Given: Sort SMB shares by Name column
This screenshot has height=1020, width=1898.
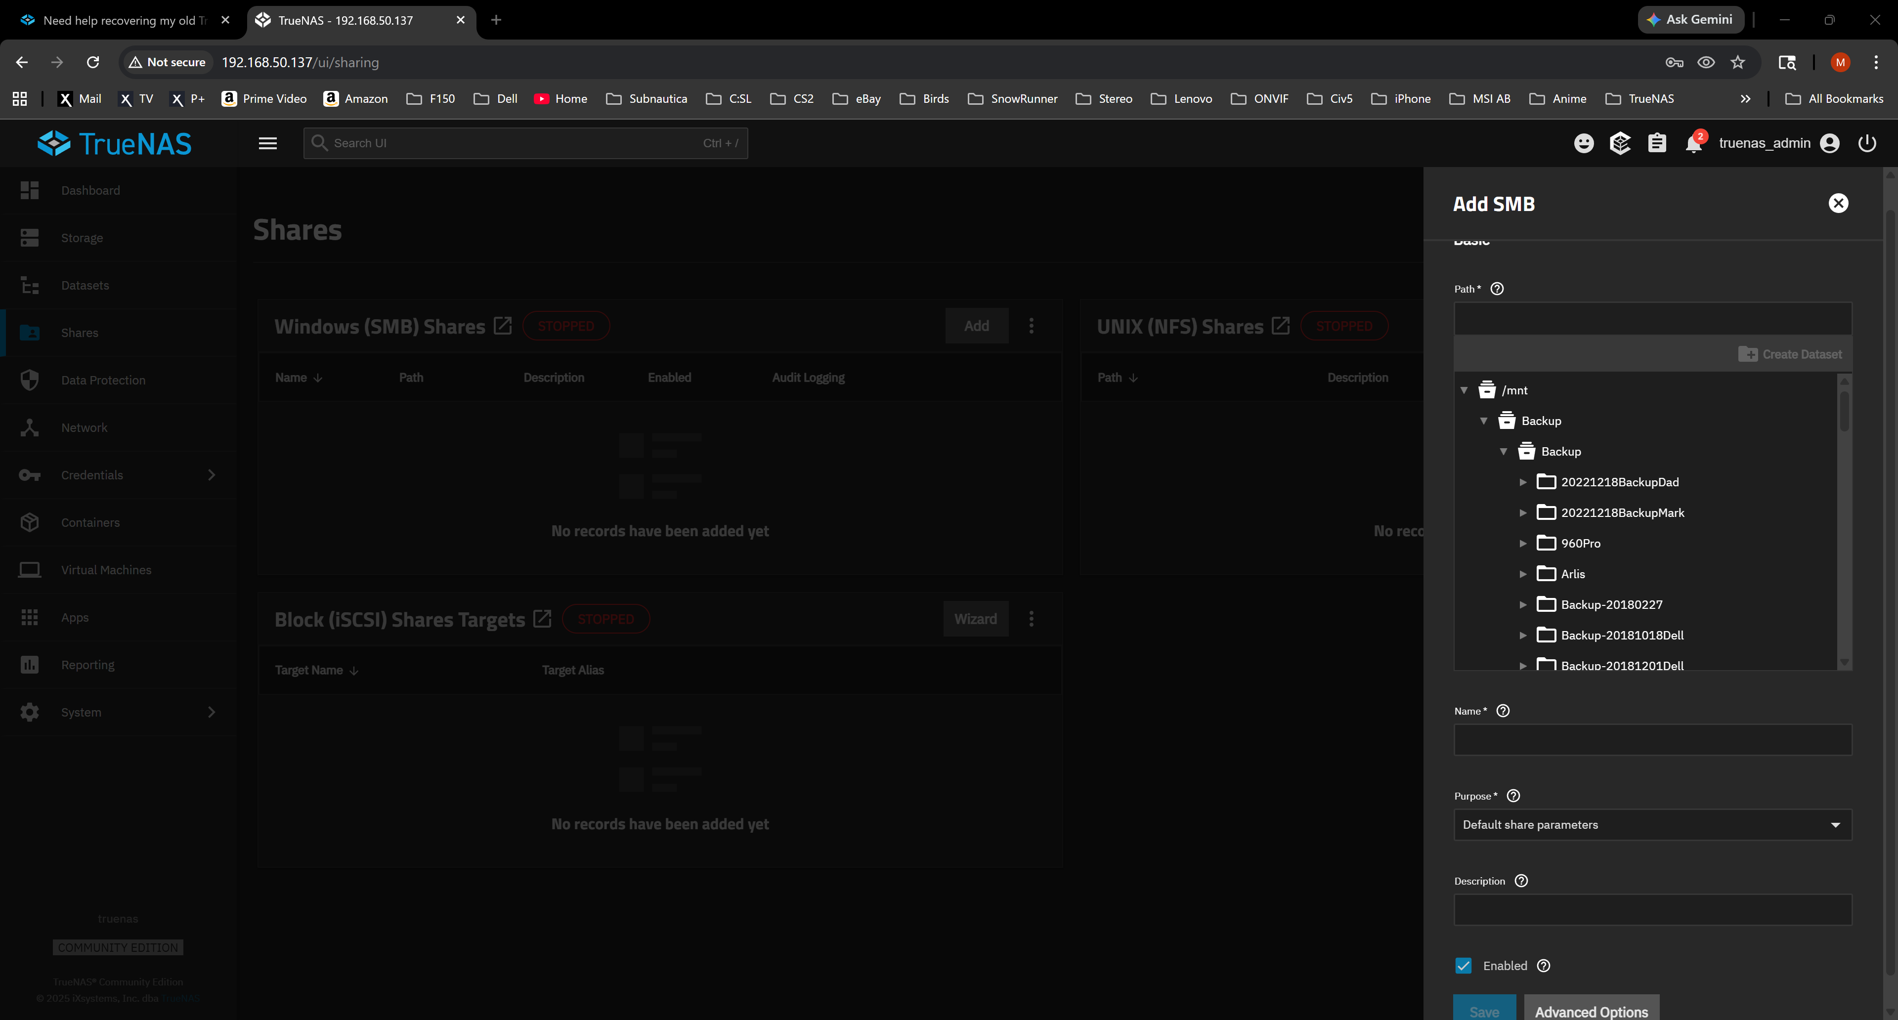Looking at the screenshot, I should coord(299,378).
